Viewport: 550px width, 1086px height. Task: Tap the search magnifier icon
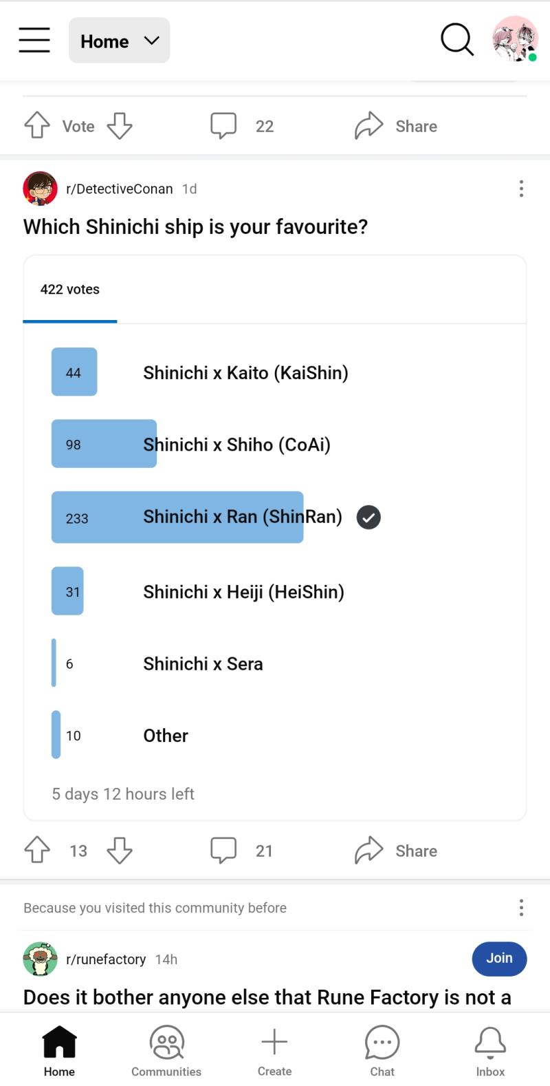point(457,39)
